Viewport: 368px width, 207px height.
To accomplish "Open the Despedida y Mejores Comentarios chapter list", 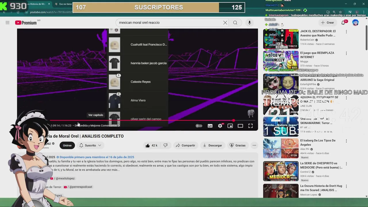I will 97,126.
